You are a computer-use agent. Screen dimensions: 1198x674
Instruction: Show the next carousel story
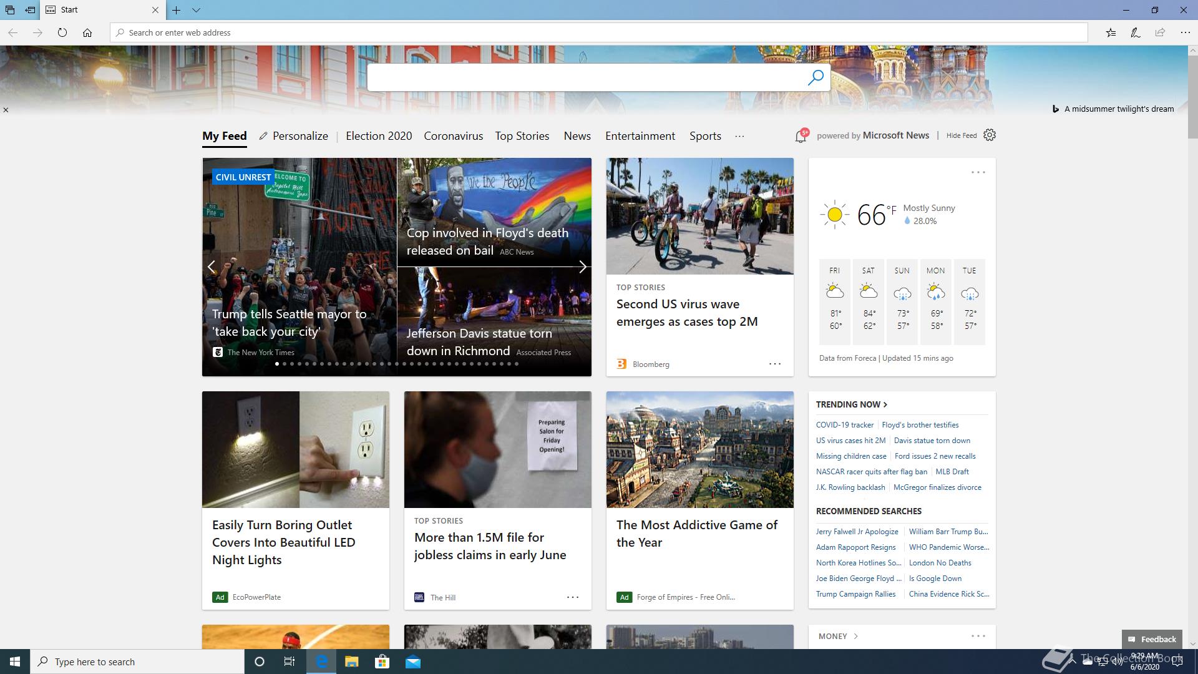click(x=582, y=267)
